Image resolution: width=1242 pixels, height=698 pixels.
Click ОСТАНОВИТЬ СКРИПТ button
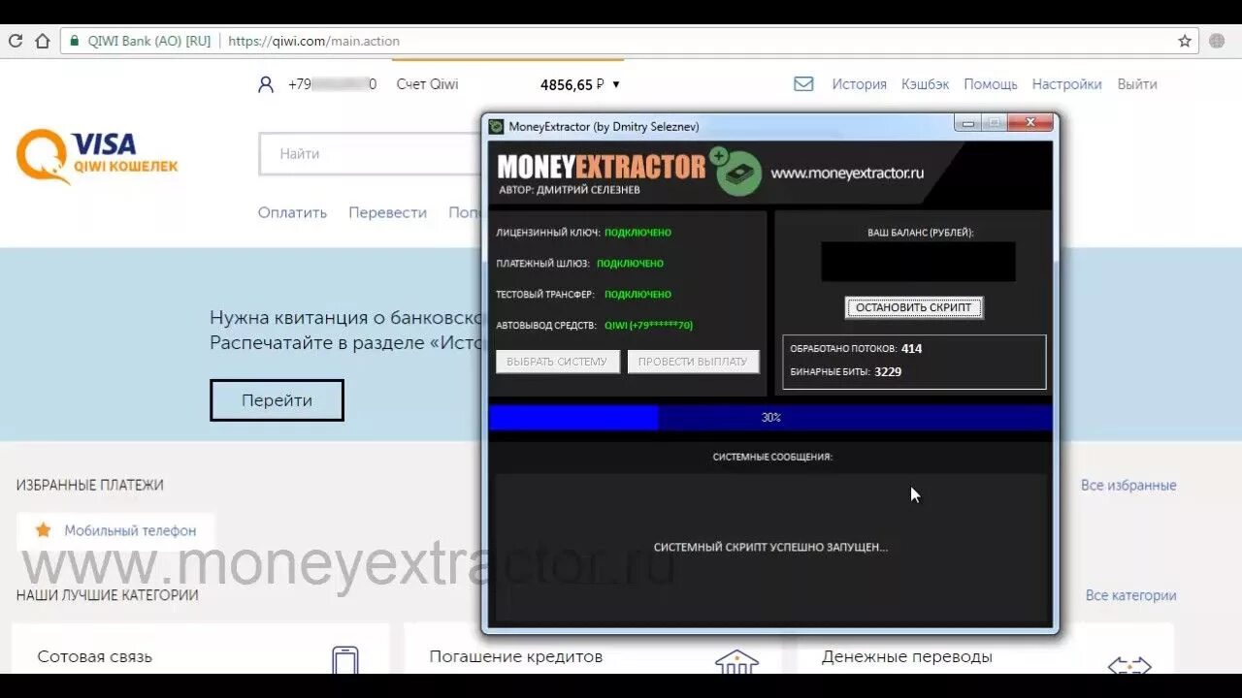click(x=914, y=307)
